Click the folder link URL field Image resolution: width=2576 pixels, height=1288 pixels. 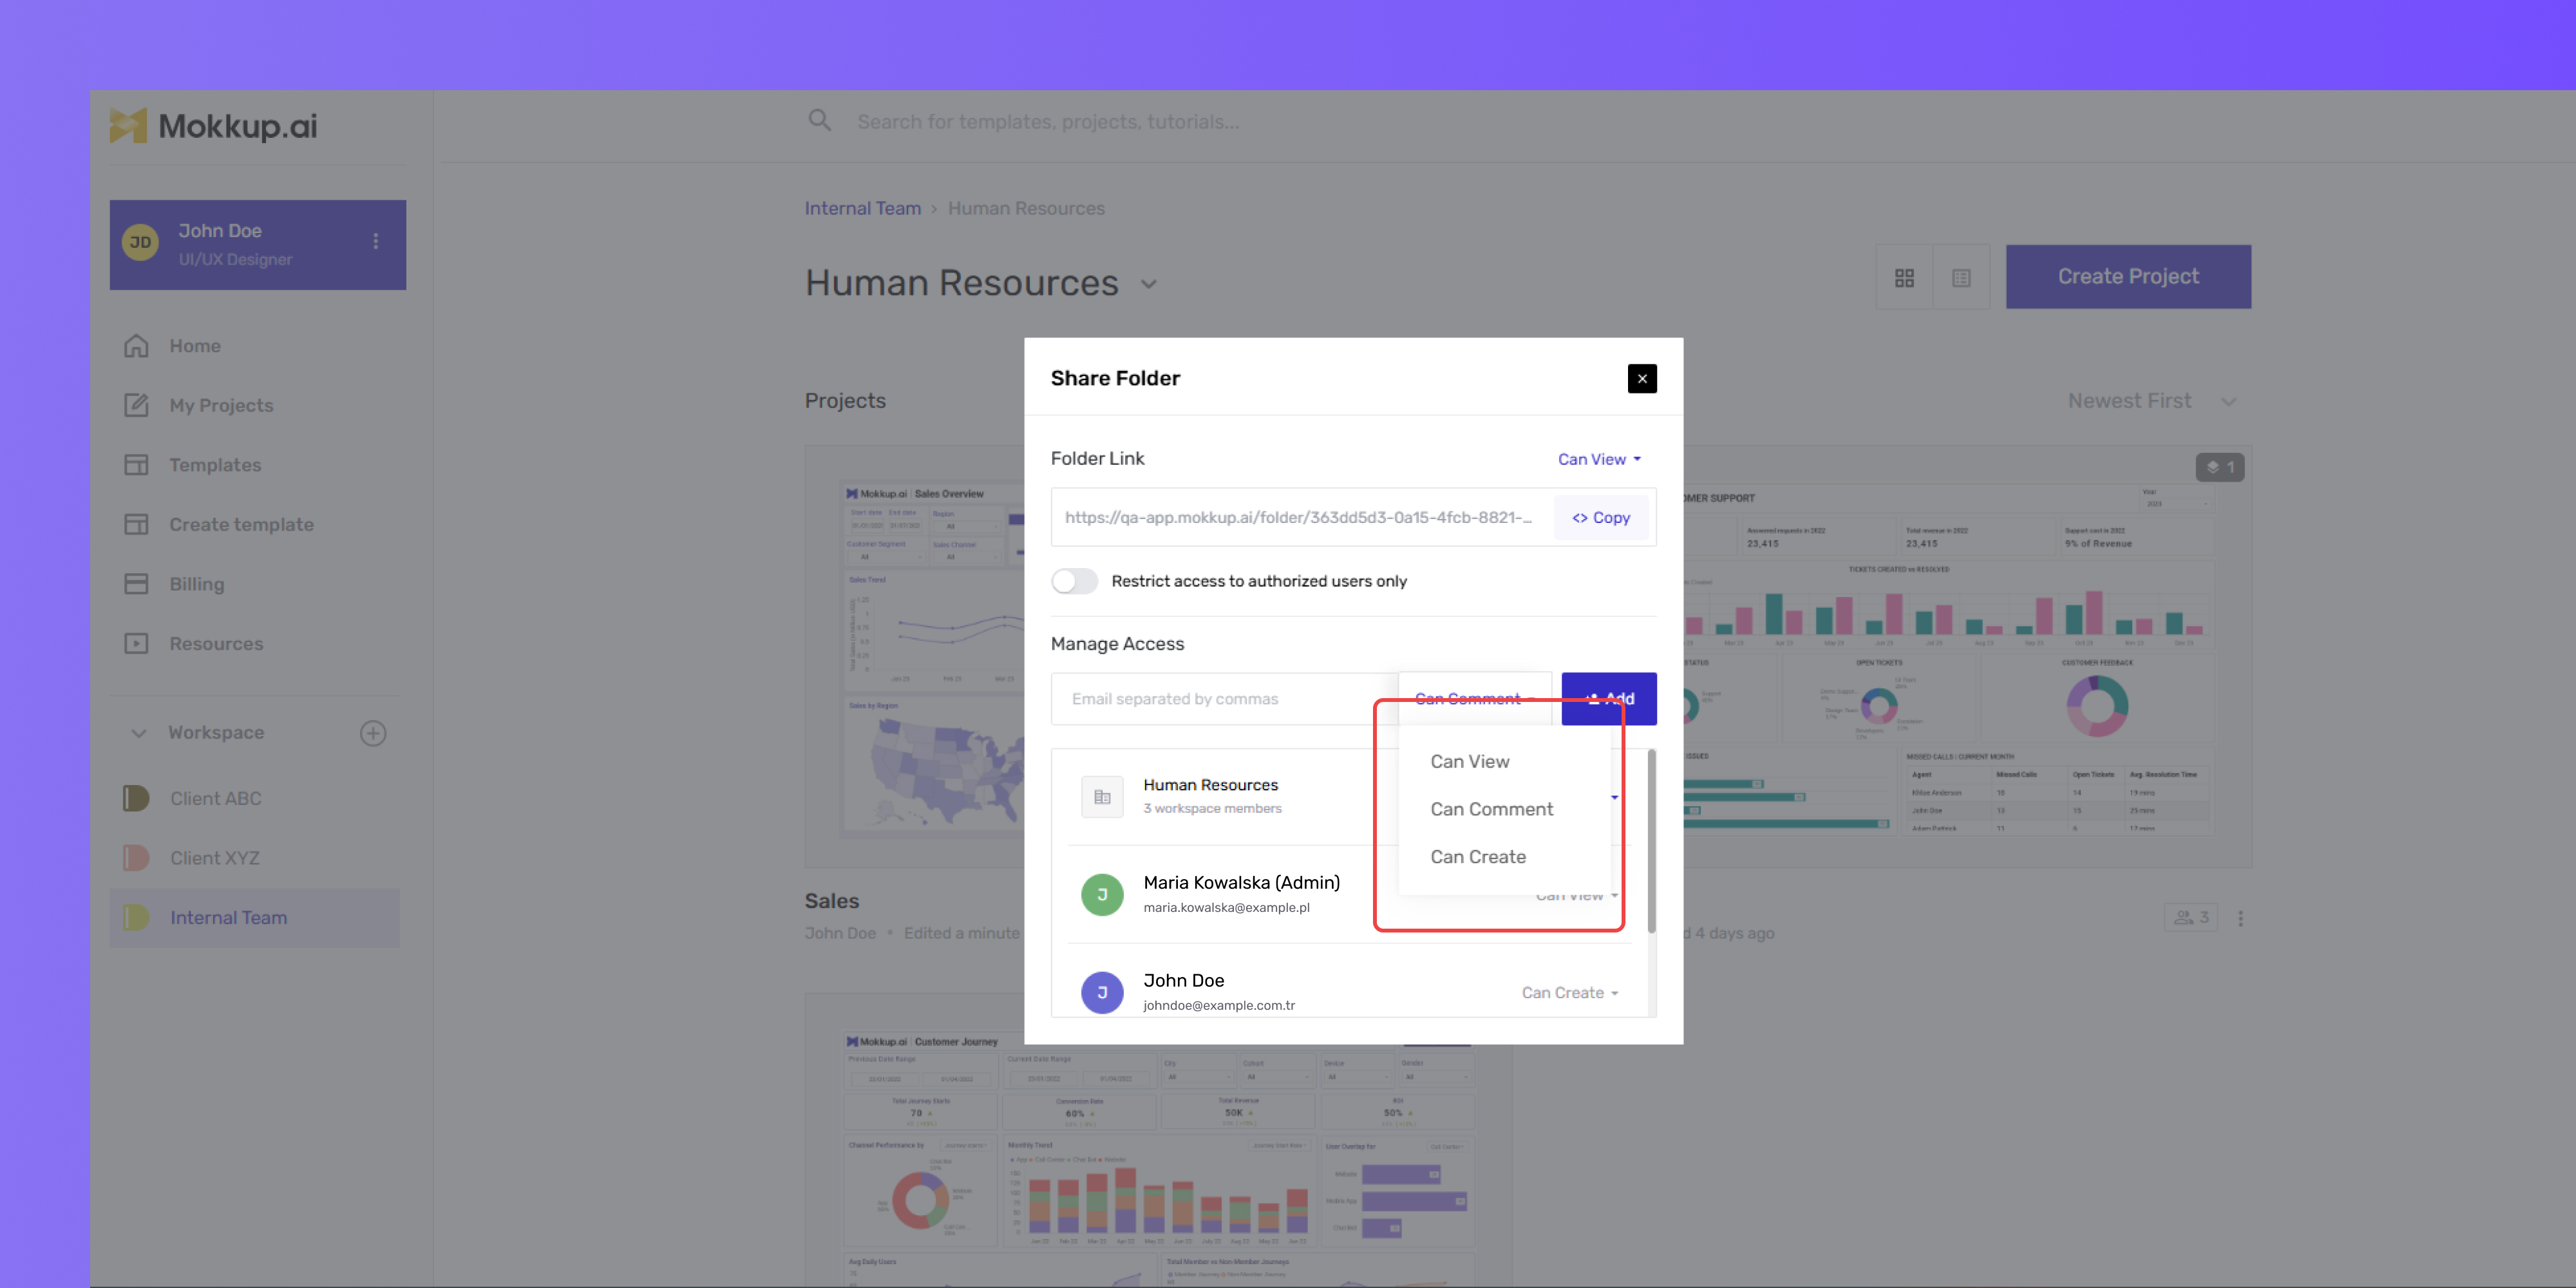pyautogui.click(x=1298, y=517)
